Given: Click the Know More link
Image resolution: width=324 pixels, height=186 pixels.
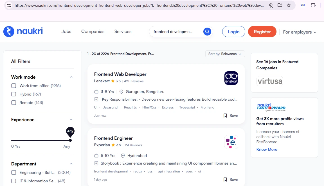Looking at the screenshot, I should (x=267, y=149).
